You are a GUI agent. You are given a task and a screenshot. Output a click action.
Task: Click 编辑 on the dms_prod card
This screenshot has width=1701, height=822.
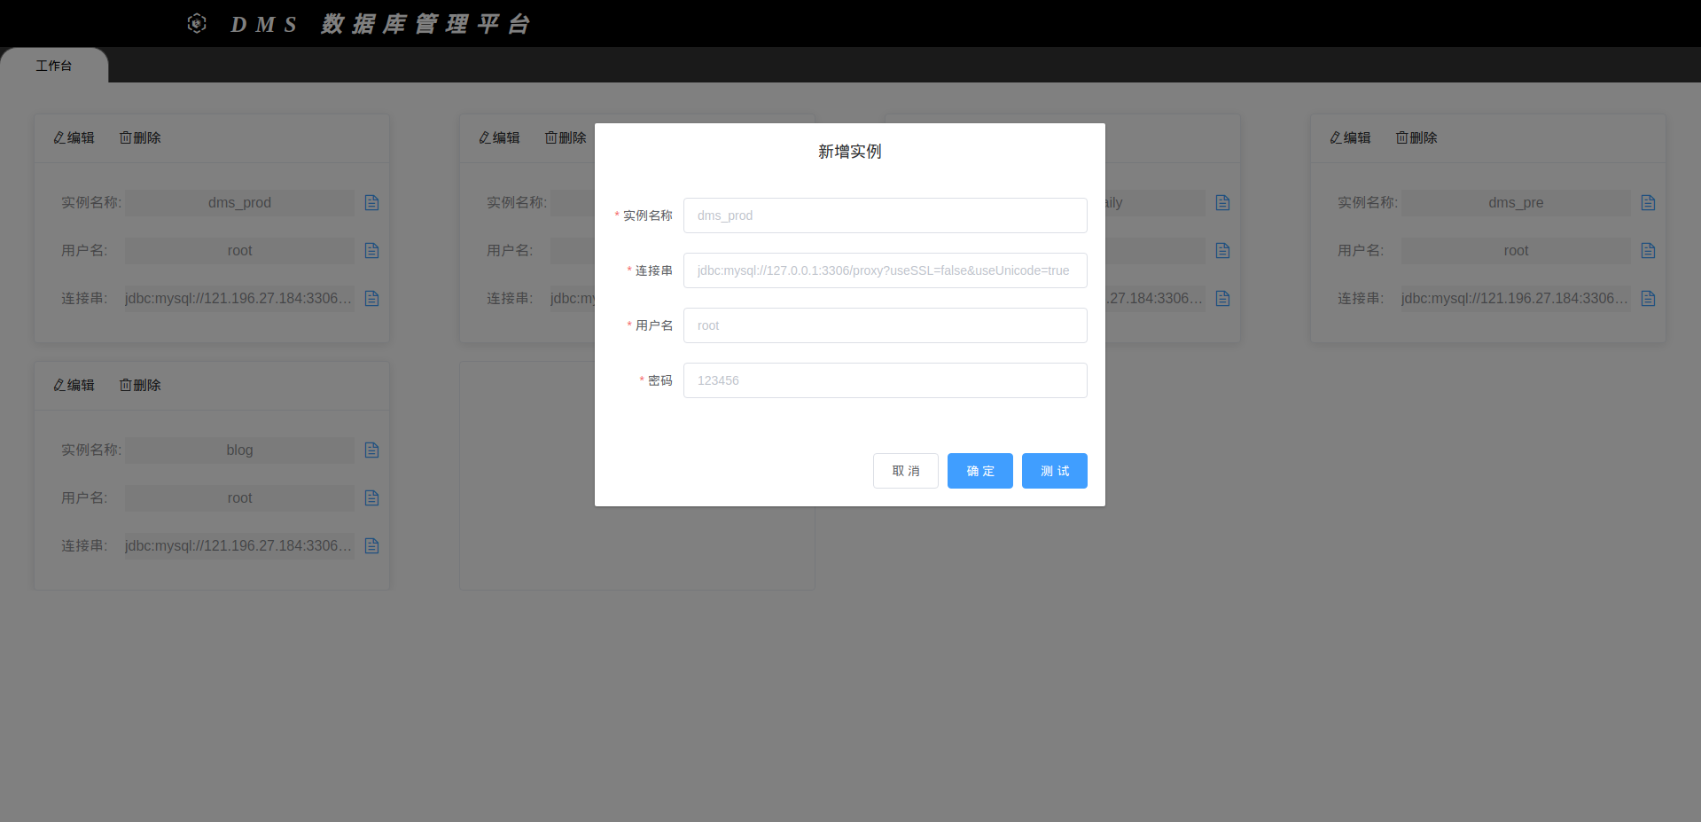74,137
